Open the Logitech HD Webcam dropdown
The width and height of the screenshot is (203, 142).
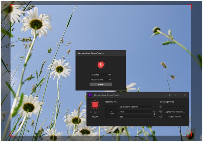175,112
